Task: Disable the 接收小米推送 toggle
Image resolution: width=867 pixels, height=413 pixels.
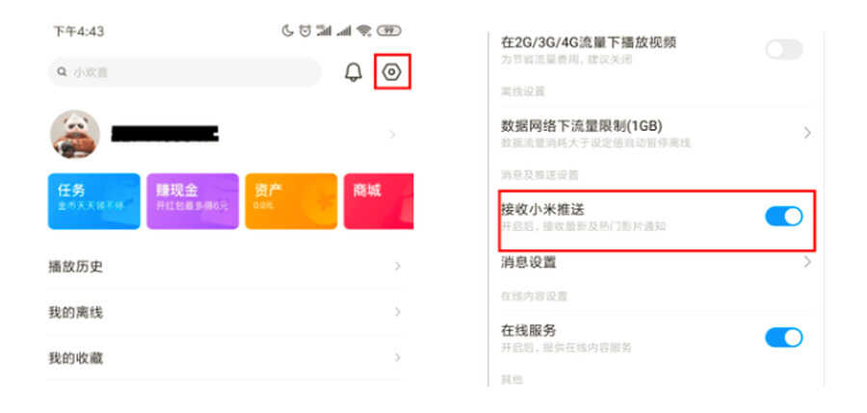Action: click(783, 217)
